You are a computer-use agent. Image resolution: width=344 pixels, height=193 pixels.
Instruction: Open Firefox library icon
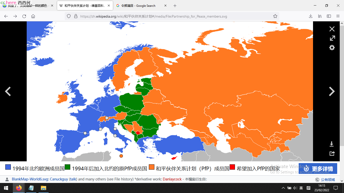320,16
